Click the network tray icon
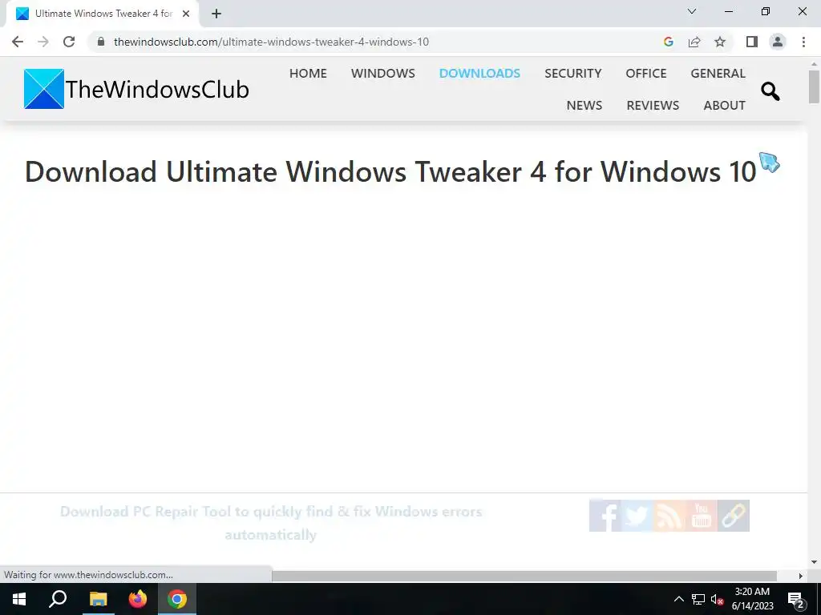This screenshot has height=615, width=821. coord(698,599)
